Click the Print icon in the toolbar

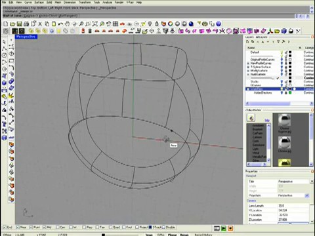pyautogui.click(x=26, y=24)
